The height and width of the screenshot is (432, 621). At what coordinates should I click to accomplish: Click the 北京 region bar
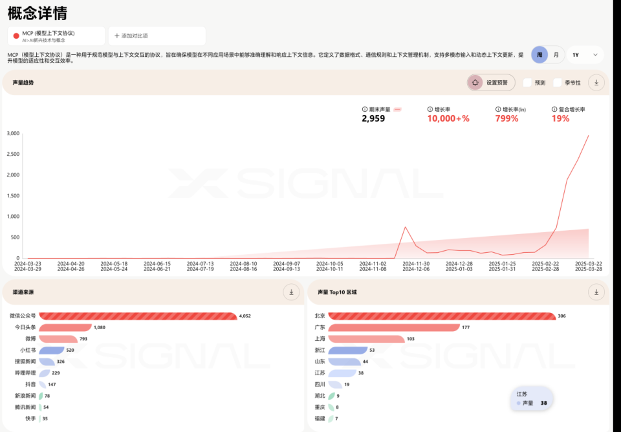[442, 316]
